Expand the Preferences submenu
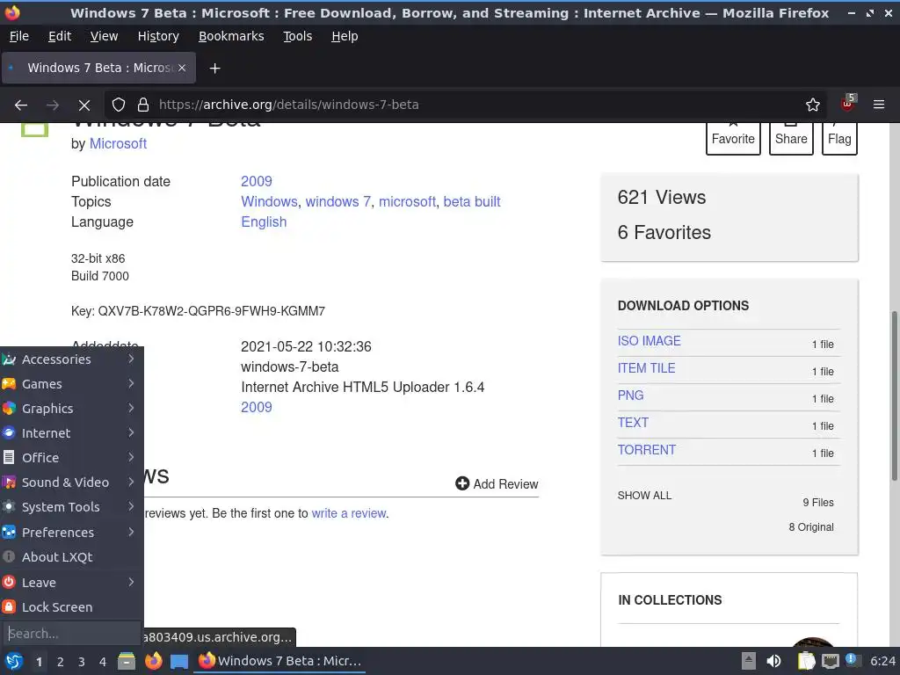This screenshot has height=675, width=900. (x=72, y=533)
